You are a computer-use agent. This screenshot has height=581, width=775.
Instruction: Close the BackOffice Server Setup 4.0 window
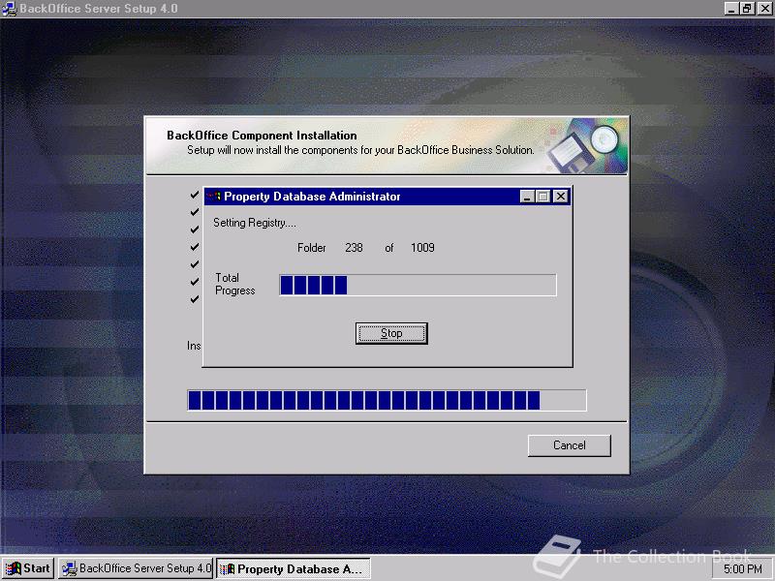click(x=764, y=9)
